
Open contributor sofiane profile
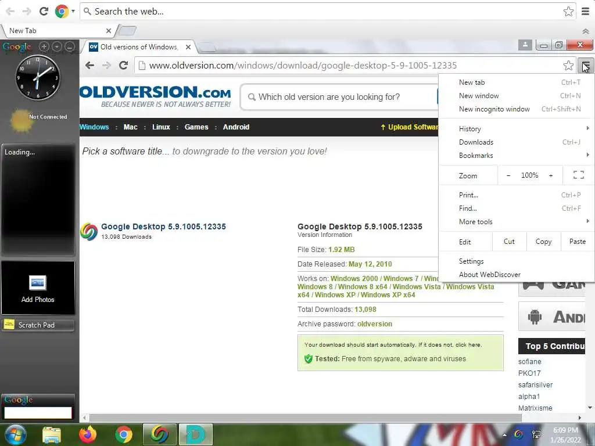click(x=530, y=361)
